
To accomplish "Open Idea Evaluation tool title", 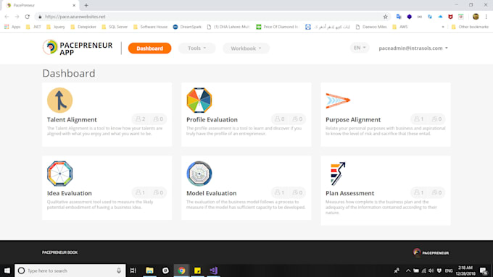I will 70,193.
